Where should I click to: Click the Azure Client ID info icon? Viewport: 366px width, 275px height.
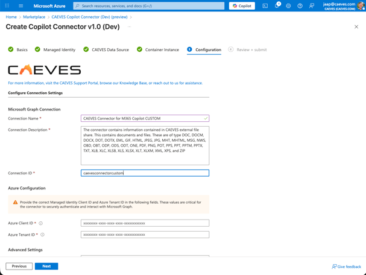41,223
